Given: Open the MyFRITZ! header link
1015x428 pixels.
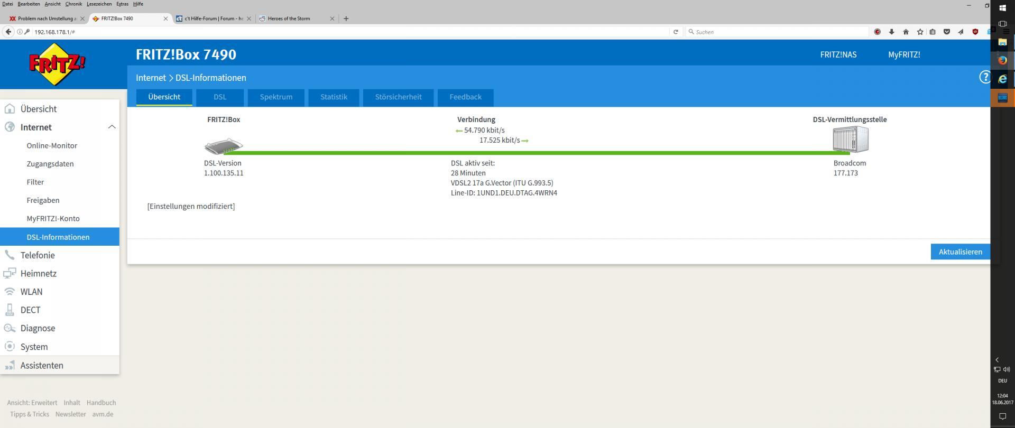Looking at the screenshot, I should [904, 54].
